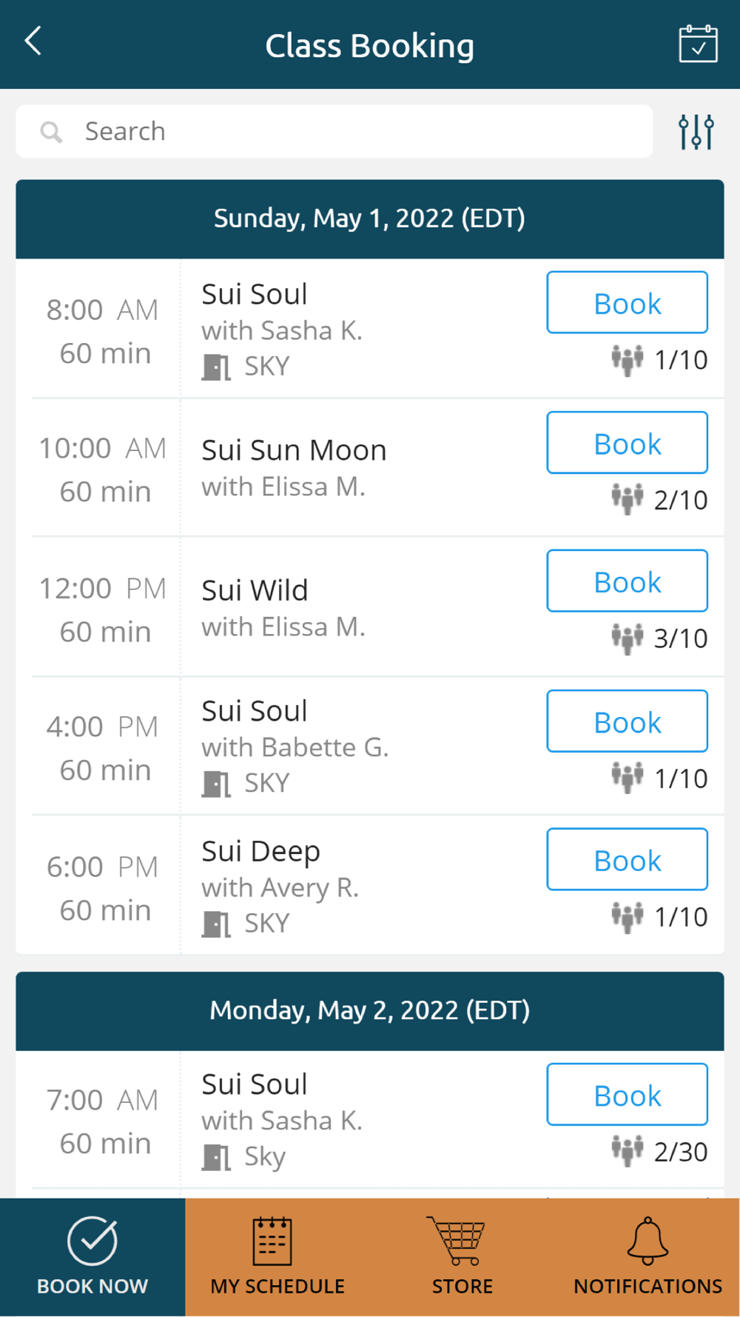Viewport: 740px width, 1317px height.
Task: Tap the Notifications bell icon
Action: 647,1240
